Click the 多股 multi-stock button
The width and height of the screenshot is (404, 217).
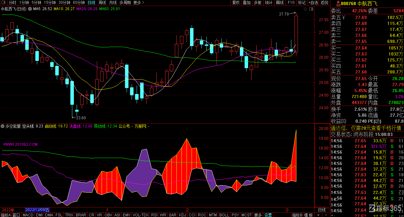258,3
